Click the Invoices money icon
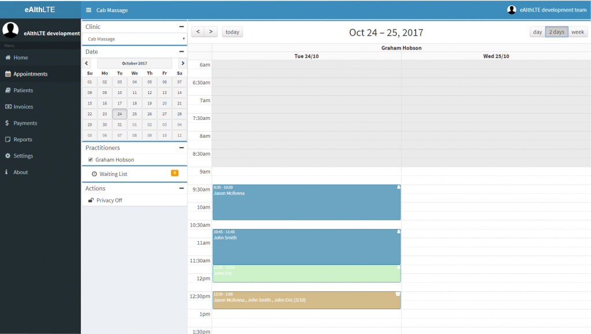 [8, 107]
